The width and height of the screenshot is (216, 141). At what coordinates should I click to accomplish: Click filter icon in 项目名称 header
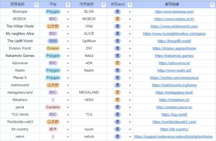37,5
